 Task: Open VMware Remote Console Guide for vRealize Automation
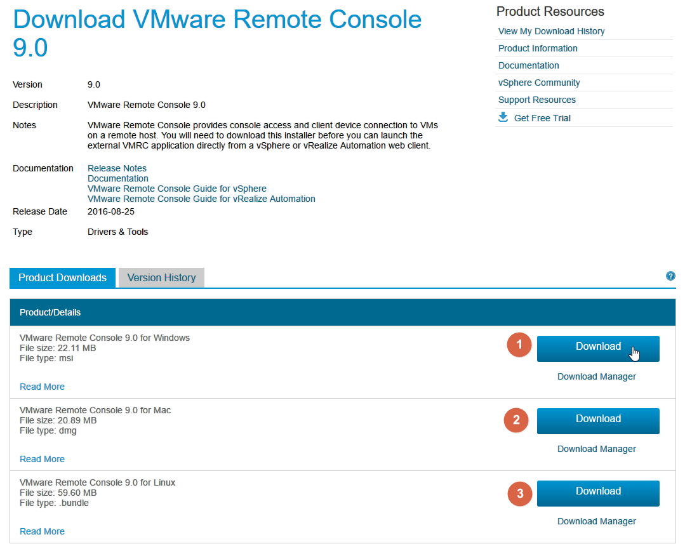[x=201, y=199]
